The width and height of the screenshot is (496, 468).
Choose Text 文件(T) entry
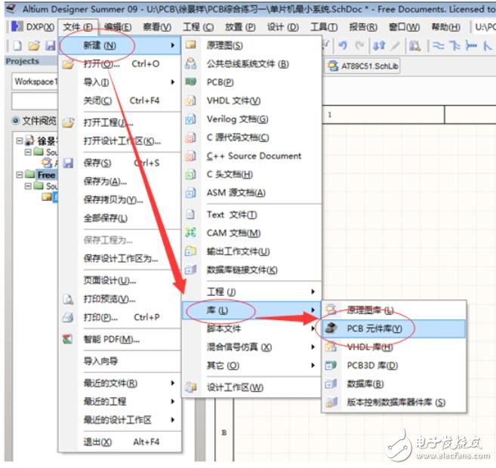[252, 214]
